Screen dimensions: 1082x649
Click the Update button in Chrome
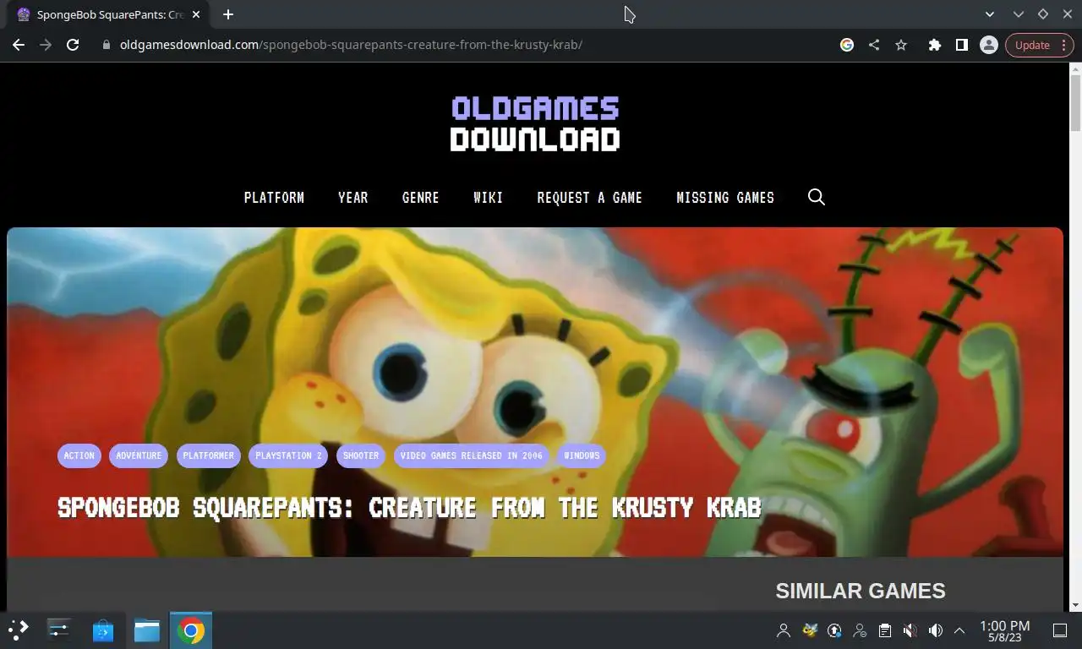coord(1039,45)
